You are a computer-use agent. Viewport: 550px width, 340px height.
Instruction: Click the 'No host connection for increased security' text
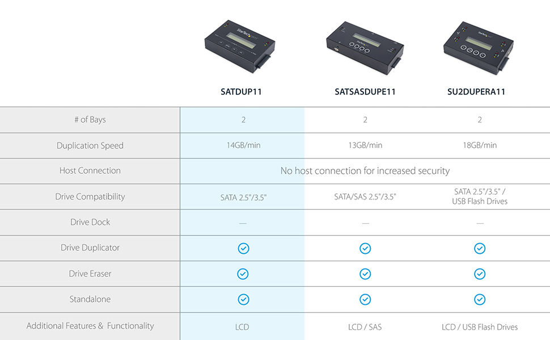click(x=365, y=171)
